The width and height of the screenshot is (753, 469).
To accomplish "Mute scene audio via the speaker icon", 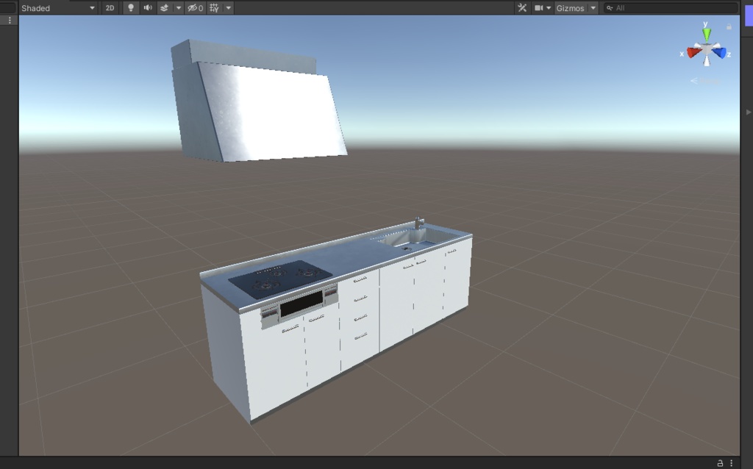I will click(x=149, y=8).
